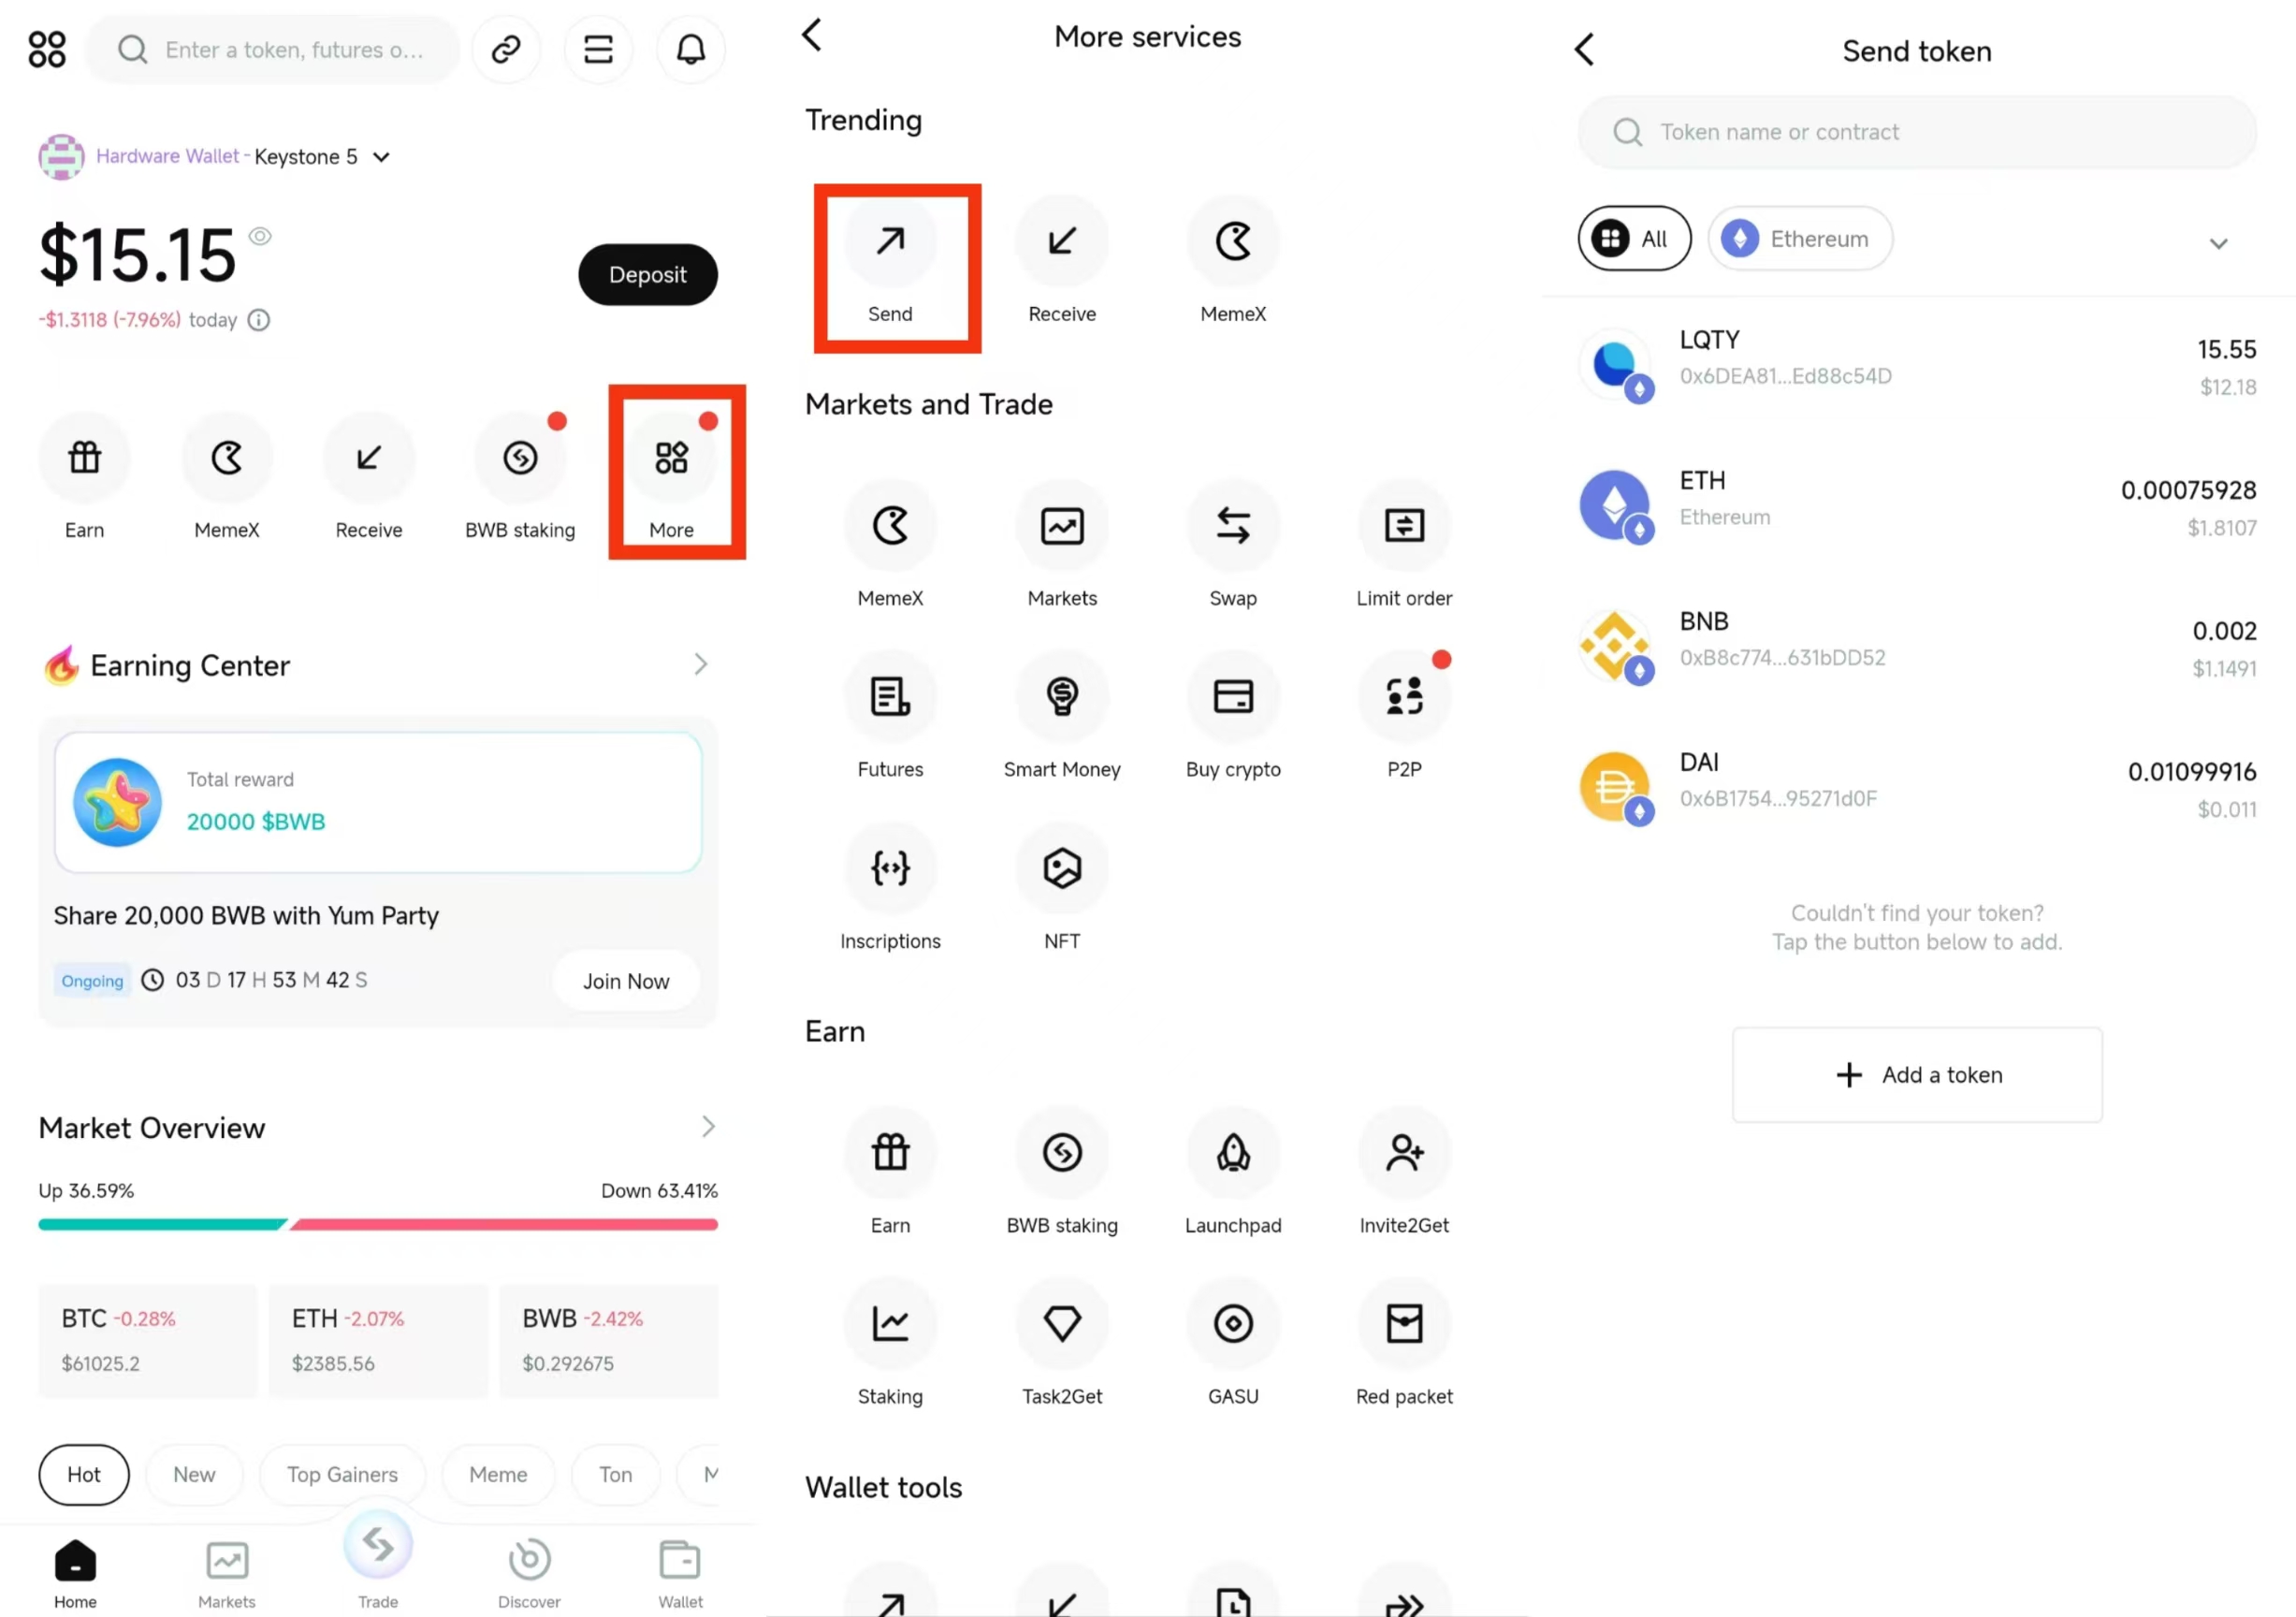The image size is (2296, 1617).
Task: Open the Swap service icon
Action: (x=1232, y=526)
